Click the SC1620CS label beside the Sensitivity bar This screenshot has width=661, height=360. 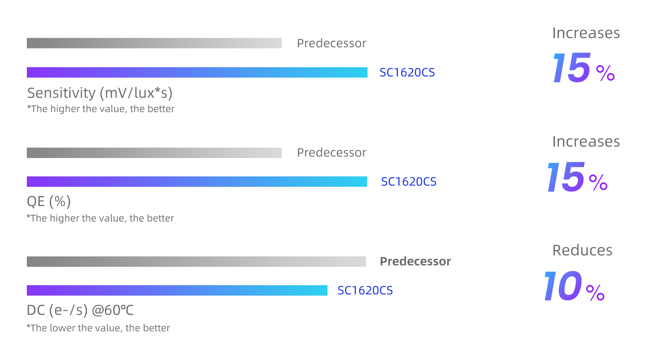407,72
